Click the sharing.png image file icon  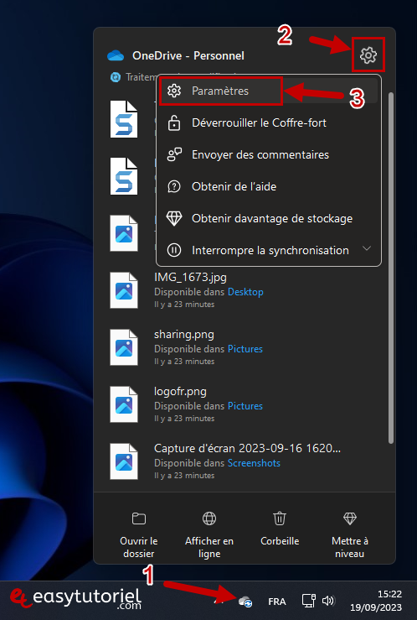click(124, 347)
